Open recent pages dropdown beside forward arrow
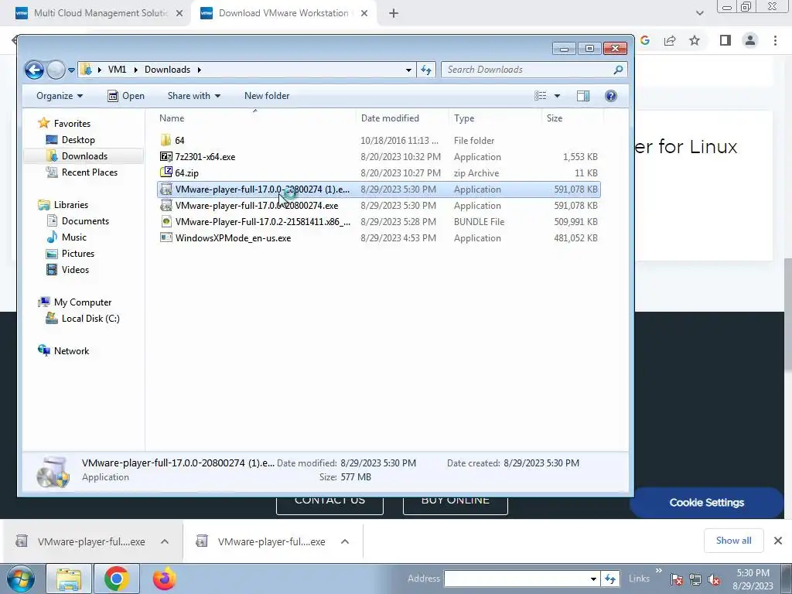Screen dimensions: 792x594 (72, 70)
